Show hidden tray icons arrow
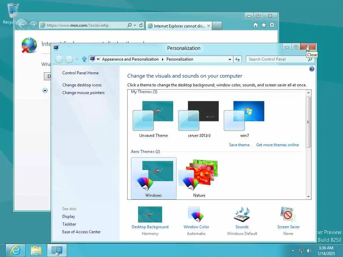 coord(293,251)
